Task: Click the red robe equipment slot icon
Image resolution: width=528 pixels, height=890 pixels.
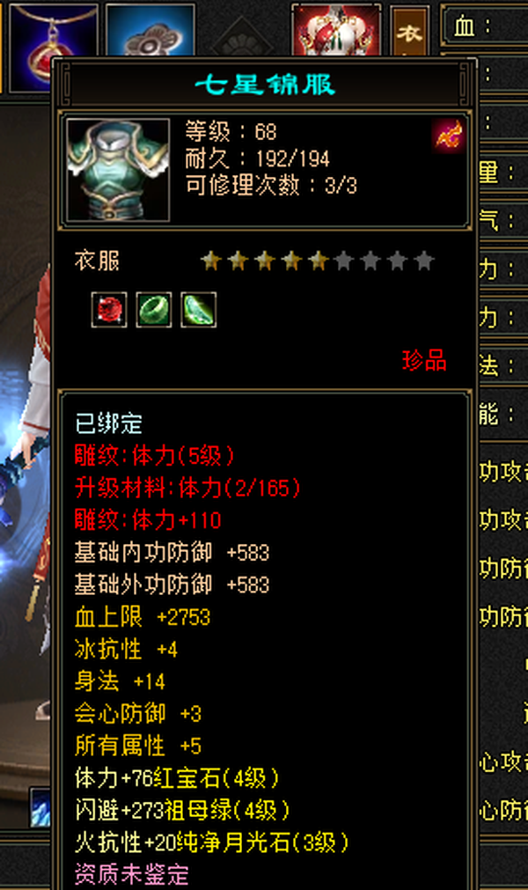Action: tap(336, 30)
